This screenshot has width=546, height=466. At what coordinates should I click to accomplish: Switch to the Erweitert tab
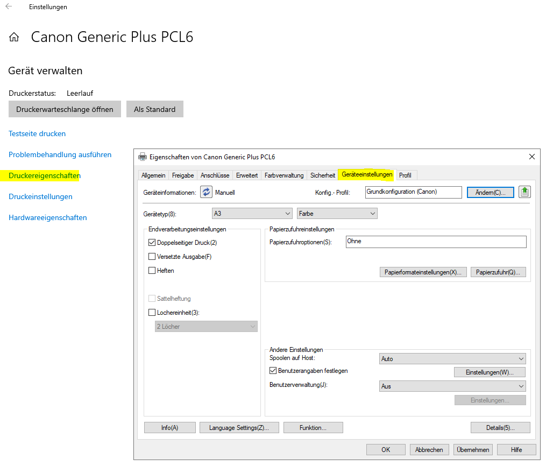(247, 175)
